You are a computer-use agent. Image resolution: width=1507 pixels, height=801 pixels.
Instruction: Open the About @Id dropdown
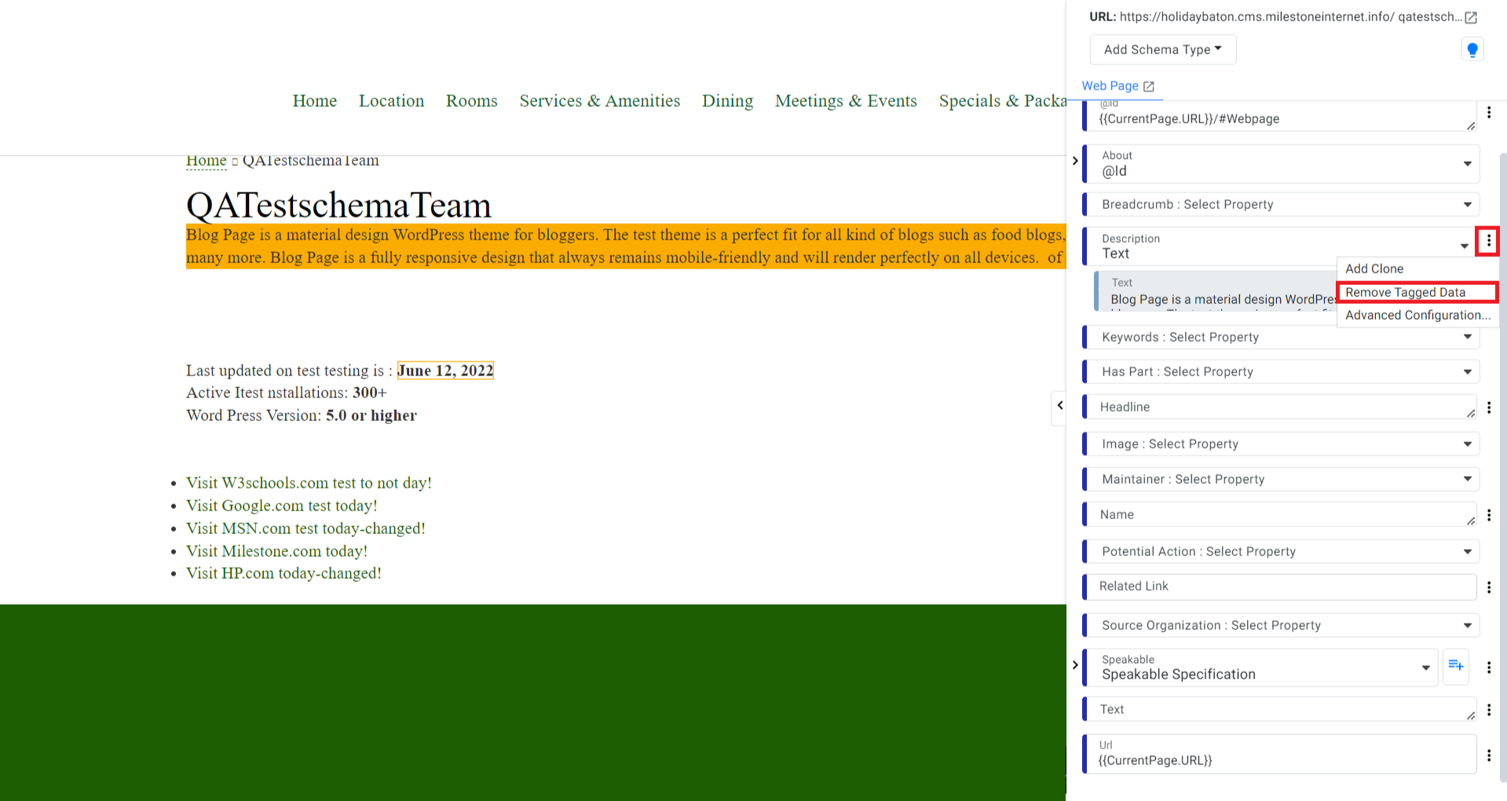coord(1282,164)
